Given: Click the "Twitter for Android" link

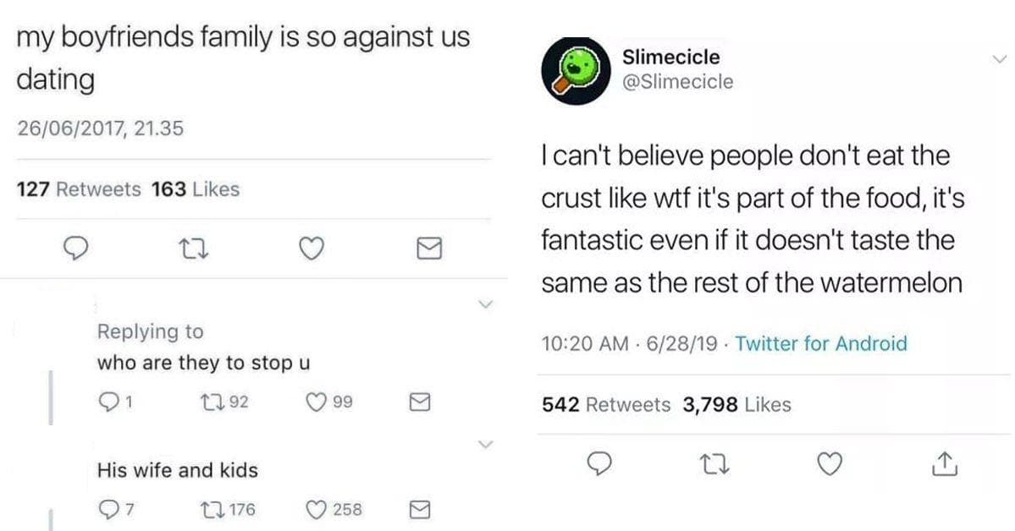Looking at the screenshot, I should pyautogui.click(x=820, y=344).
